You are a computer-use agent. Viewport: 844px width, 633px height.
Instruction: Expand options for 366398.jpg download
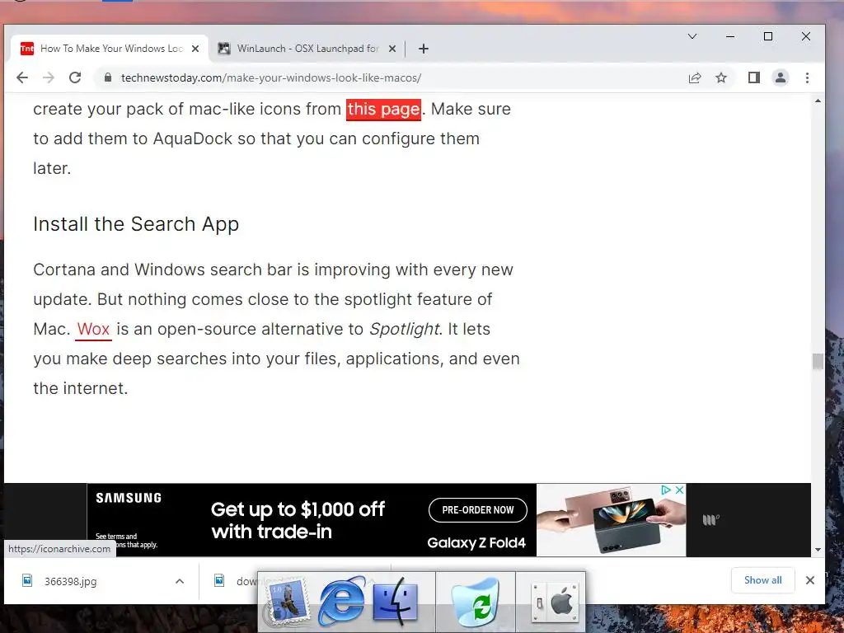(x=180, y=581)
